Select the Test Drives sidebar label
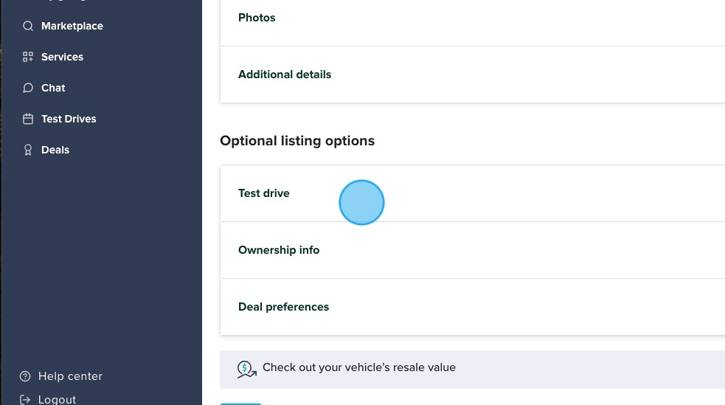Image resolution: width=725 pixels, height=405 pixels. point(69,119)
